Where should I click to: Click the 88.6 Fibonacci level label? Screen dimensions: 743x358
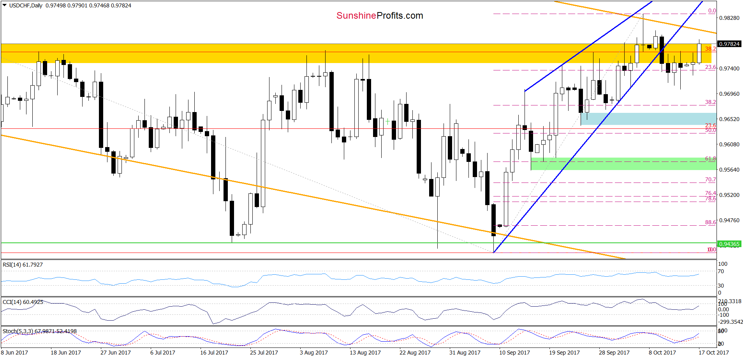pyautogui.click(x=710, y=222)
